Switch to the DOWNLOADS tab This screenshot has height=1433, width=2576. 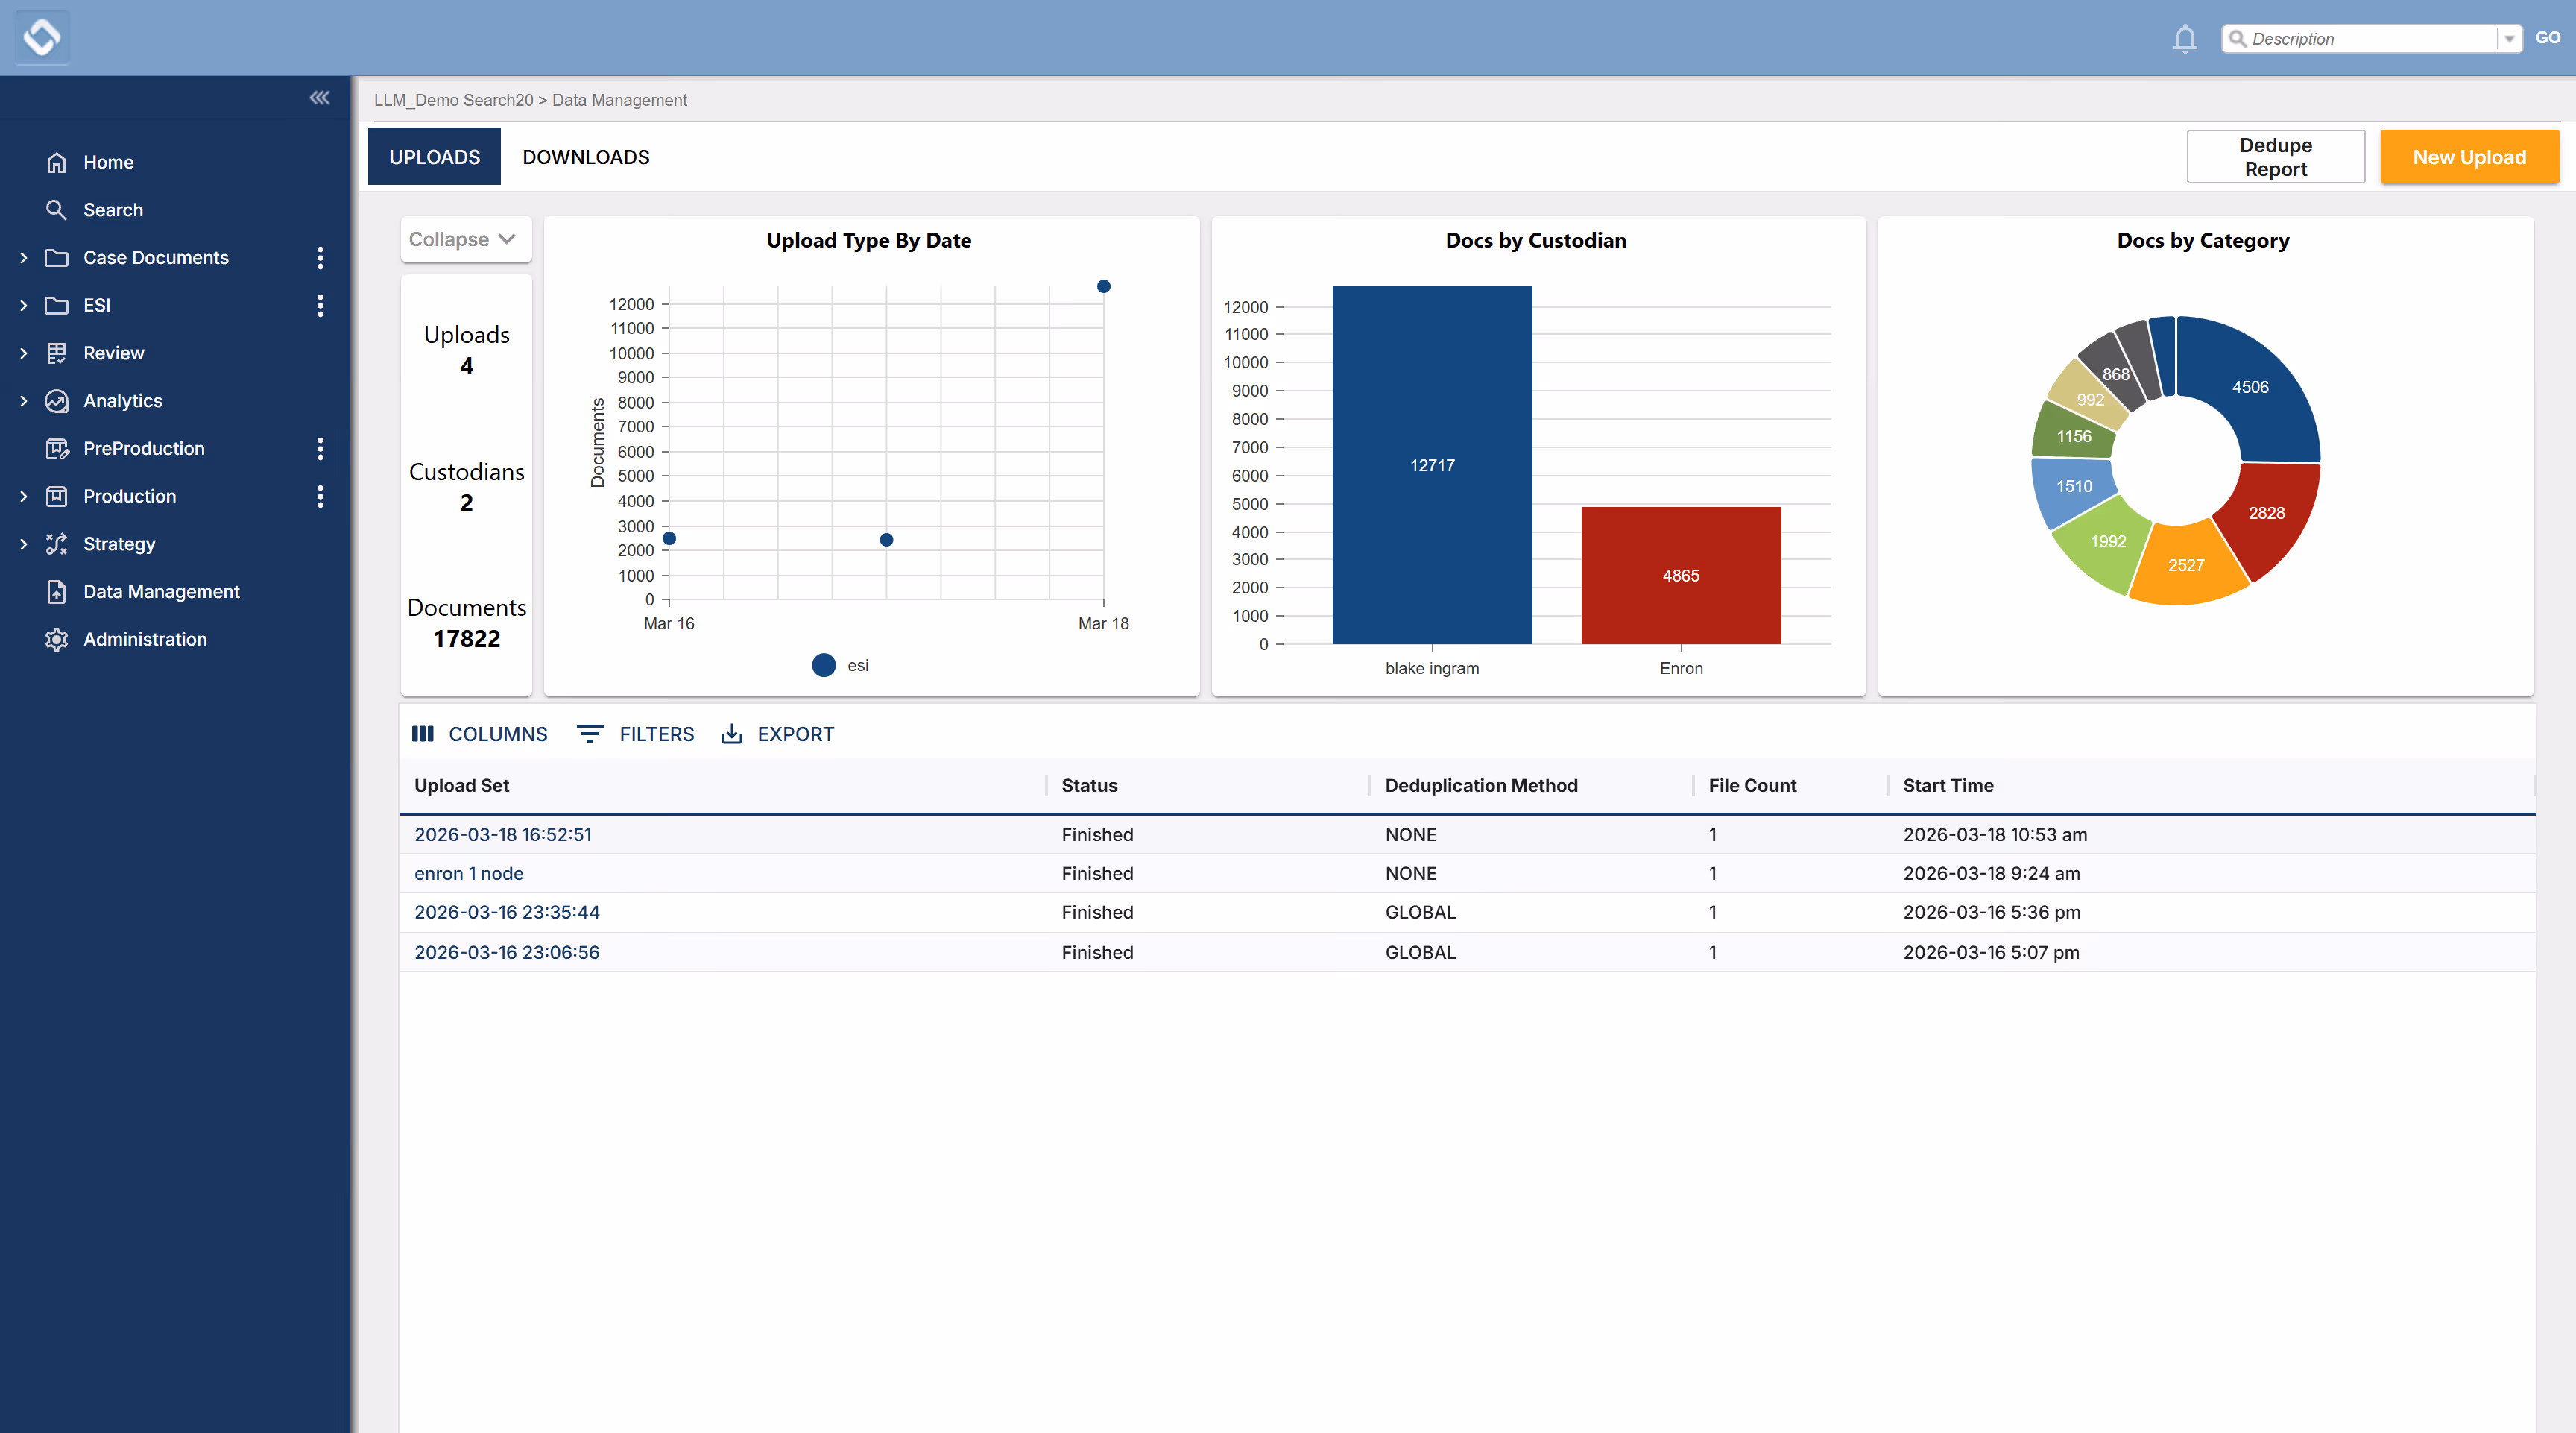coord(586,157)
